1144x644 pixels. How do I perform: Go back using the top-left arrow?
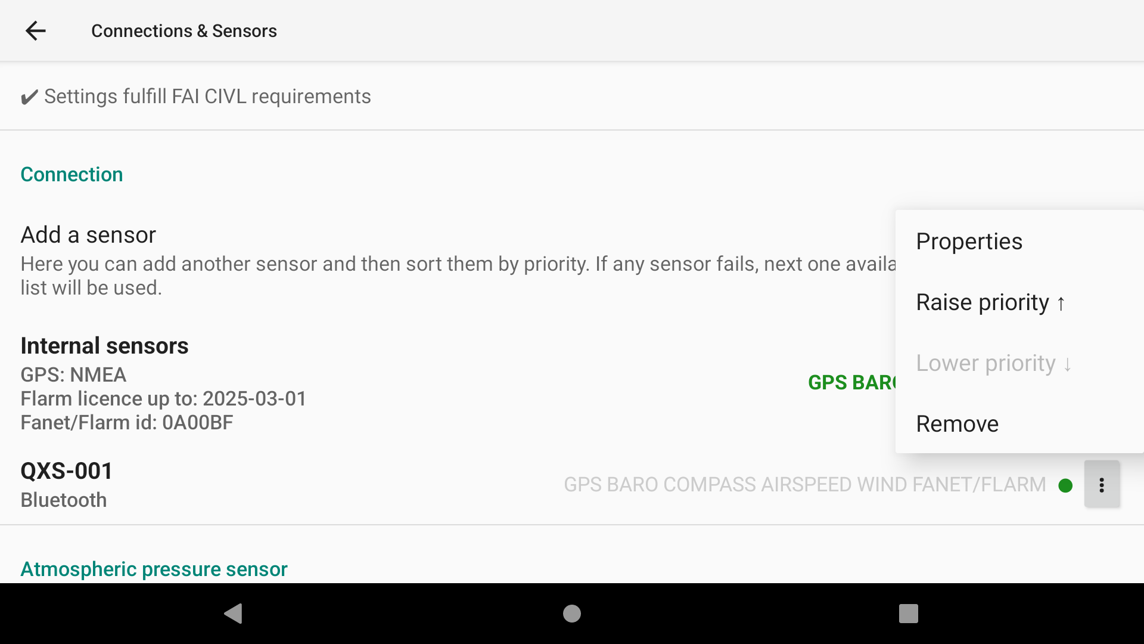36,30
